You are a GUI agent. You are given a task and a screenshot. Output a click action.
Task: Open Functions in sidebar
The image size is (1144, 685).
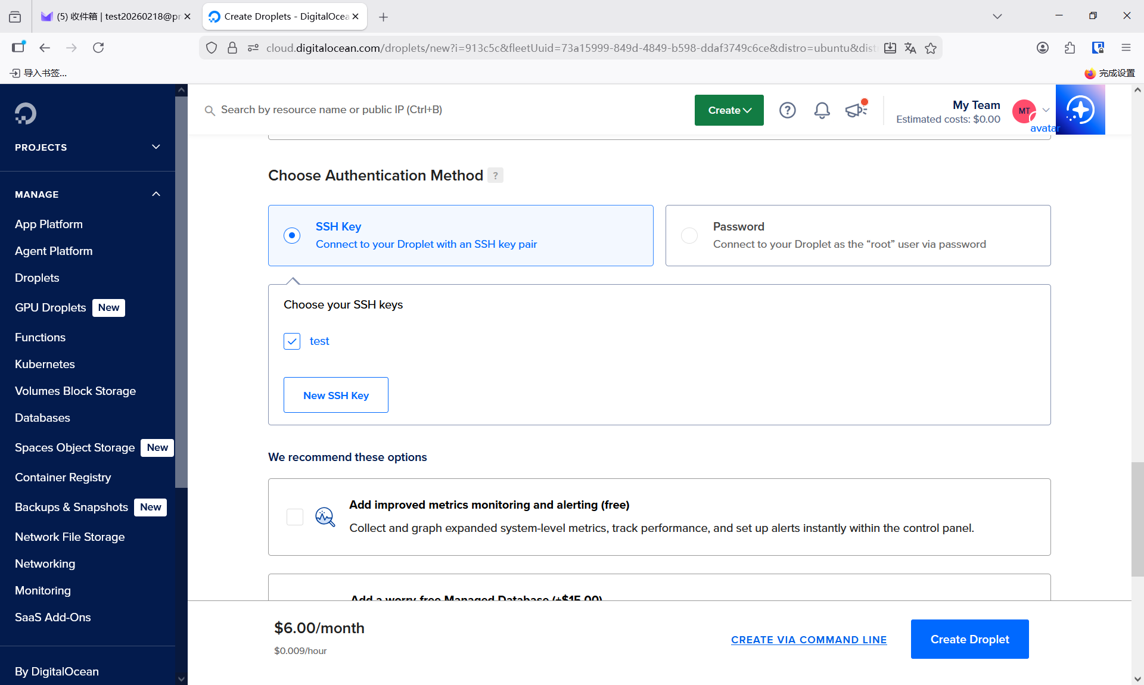40,337
